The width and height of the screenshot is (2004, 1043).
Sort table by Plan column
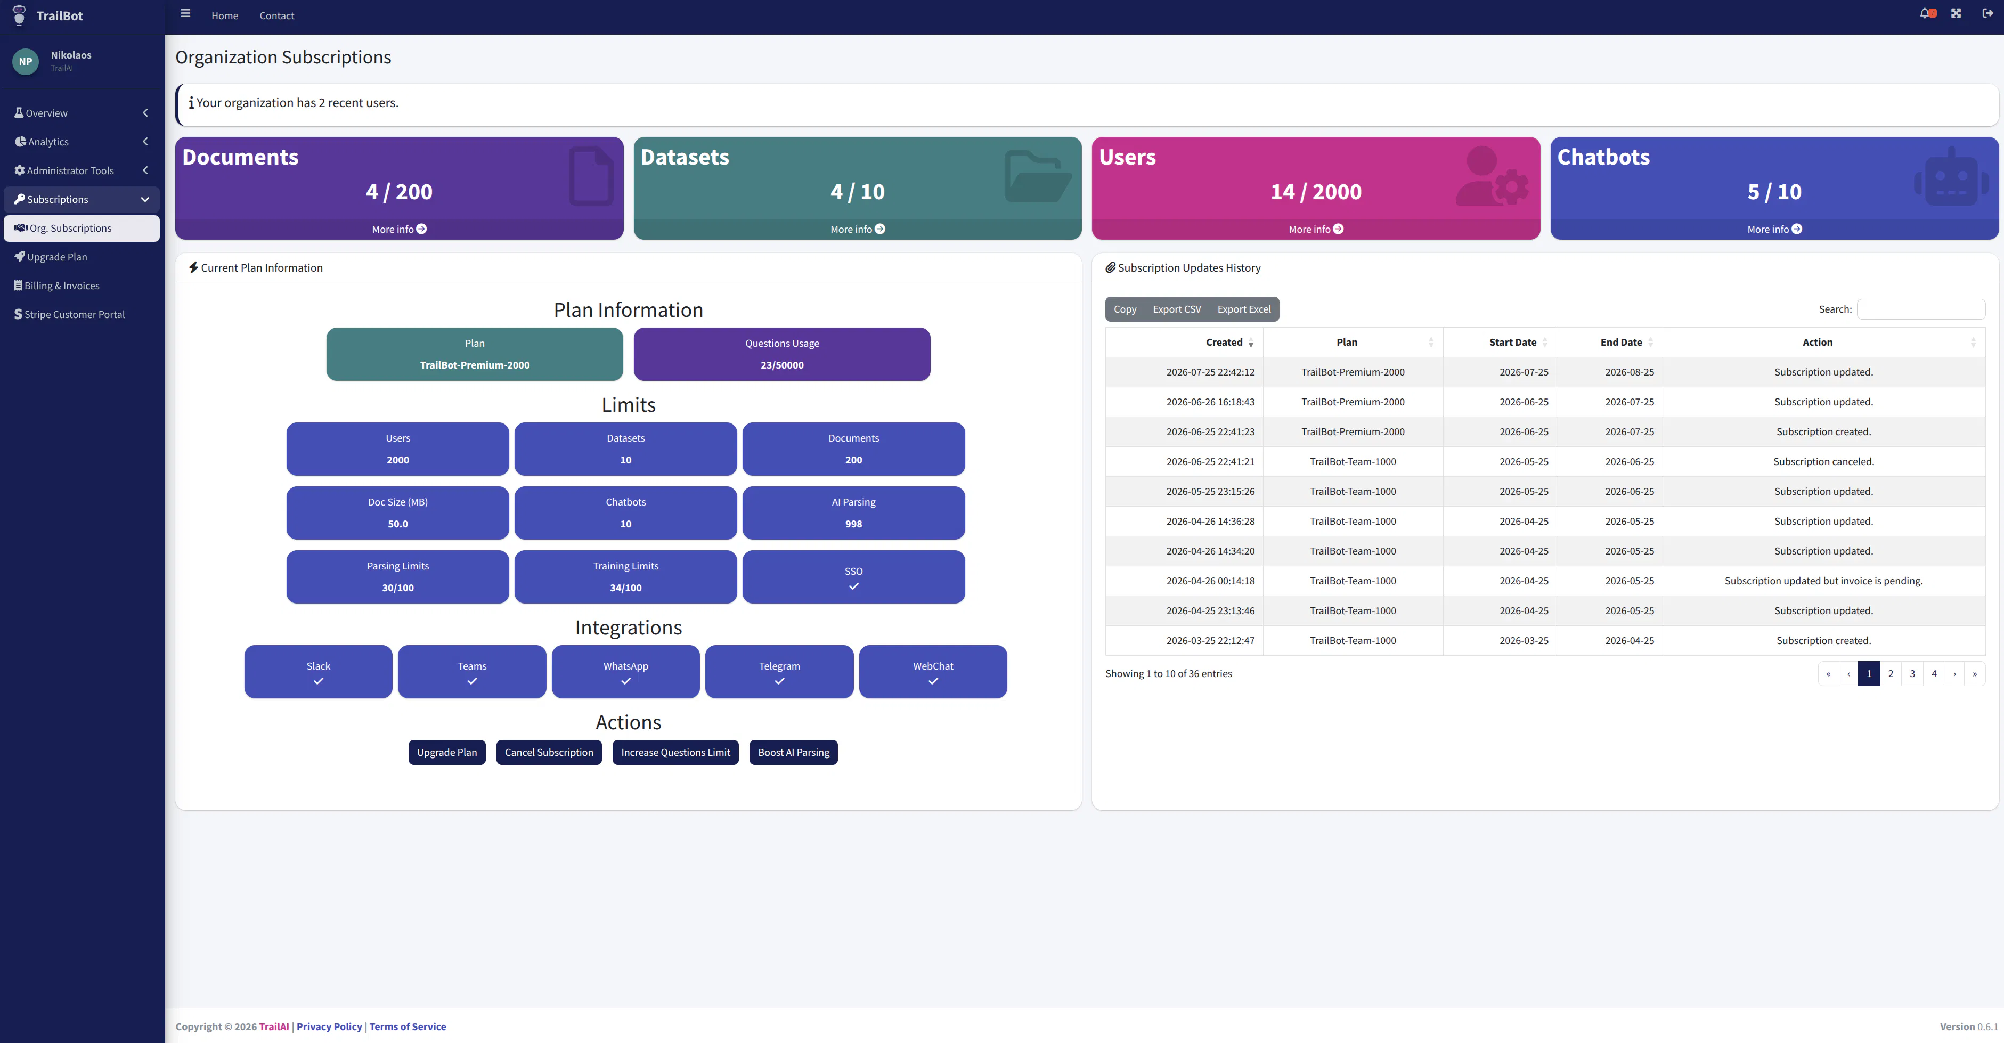[1353, 342]
